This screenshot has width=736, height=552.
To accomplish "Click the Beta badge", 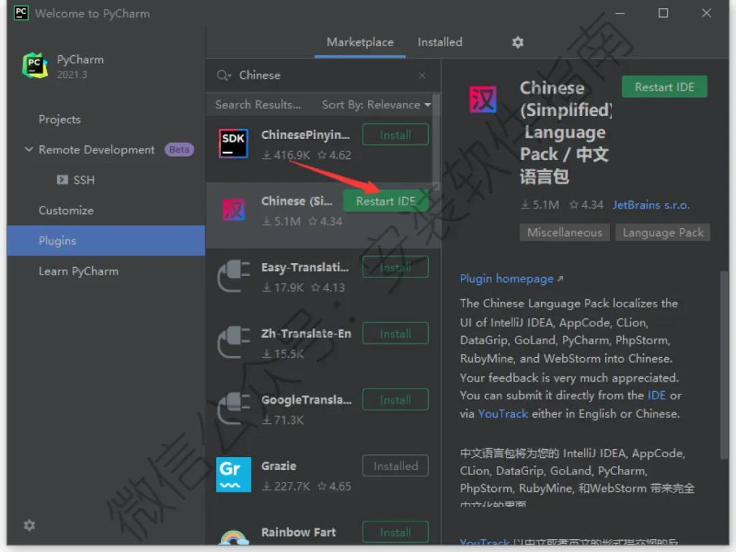I will point(179,149).
